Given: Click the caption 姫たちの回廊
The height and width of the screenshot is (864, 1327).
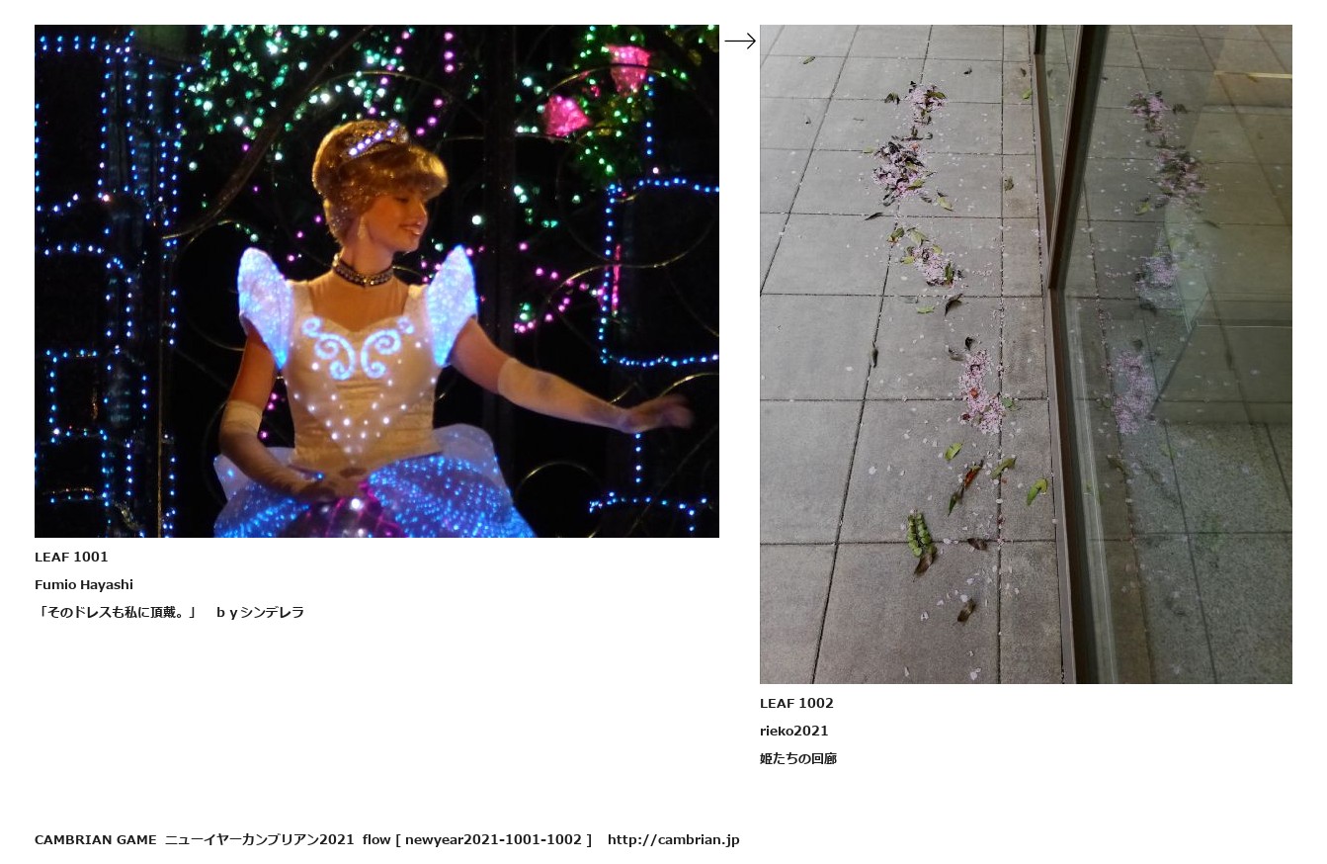Looking at the screenshot, I should pyautogui.click(x=798, y=758).
